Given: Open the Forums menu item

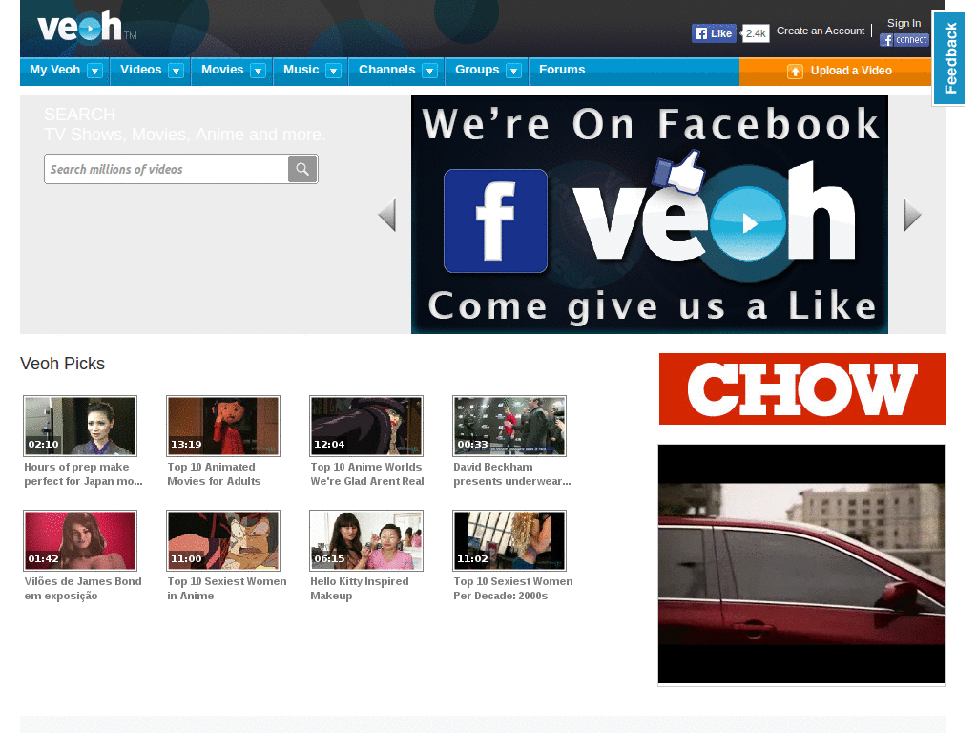Looking at the screenshot, I should pyautogui.click(x=562, y=70).
